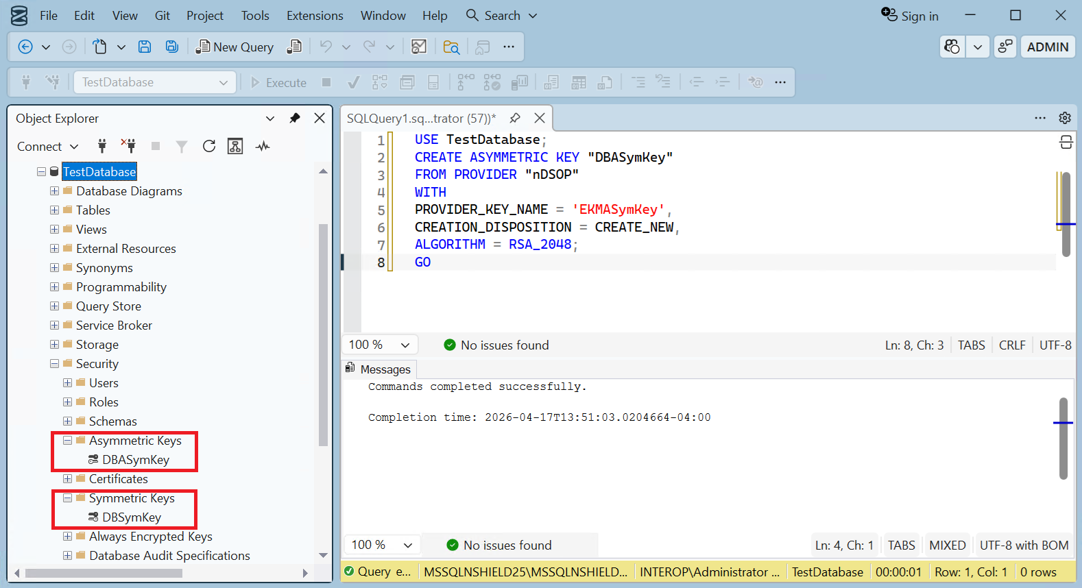Click the Save All icon

[172, 47]
